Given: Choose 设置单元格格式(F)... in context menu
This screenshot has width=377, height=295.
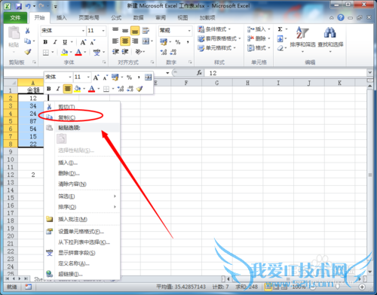Looking at the screenshot, I should coord(82,232).
